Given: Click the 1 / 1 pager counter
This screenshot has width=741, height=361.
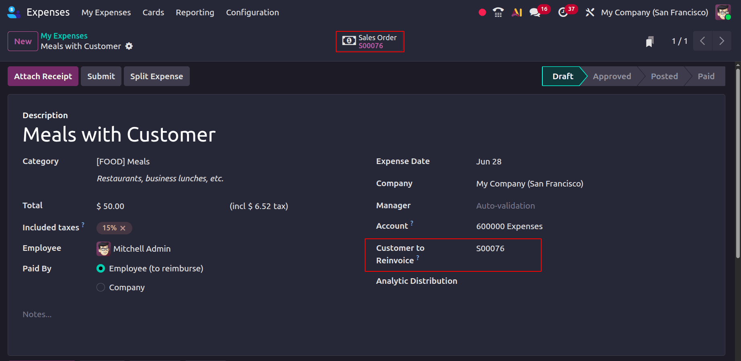Looking at the screenshot, I should [x=679, y=41].
